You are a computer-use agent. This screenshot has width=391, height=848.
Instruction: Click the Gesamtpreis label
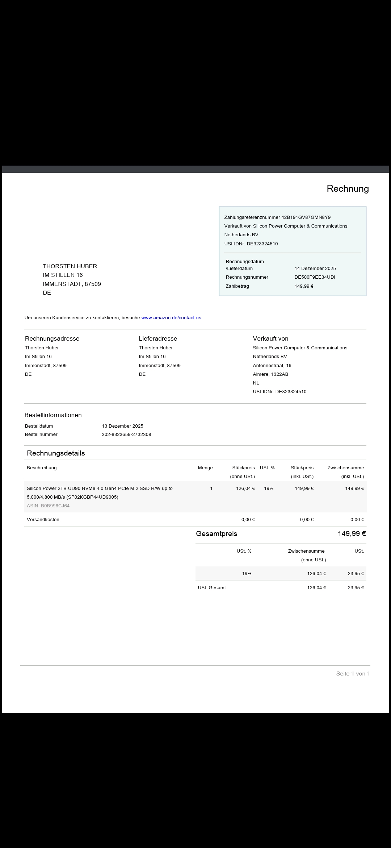coord(216,533)
